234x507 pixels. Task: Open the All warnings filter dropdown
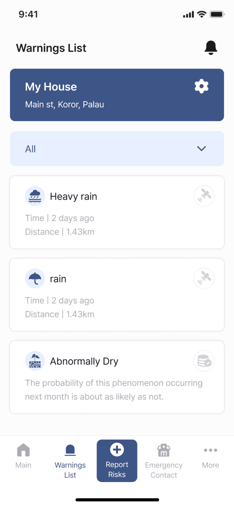[117, 149]
